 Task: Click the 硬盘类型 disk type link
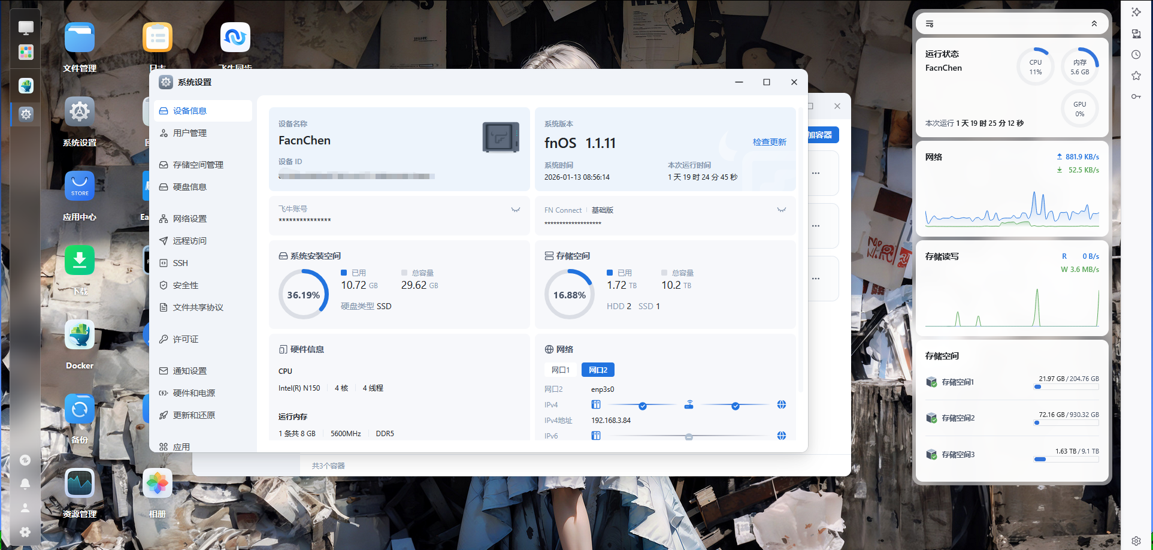358,306
